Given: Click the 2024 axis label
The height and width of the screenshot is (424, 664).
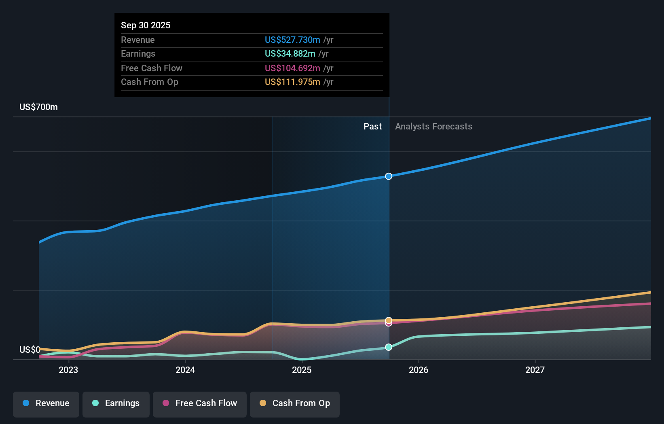Looking at the screenshot, I should click(185, 370).
